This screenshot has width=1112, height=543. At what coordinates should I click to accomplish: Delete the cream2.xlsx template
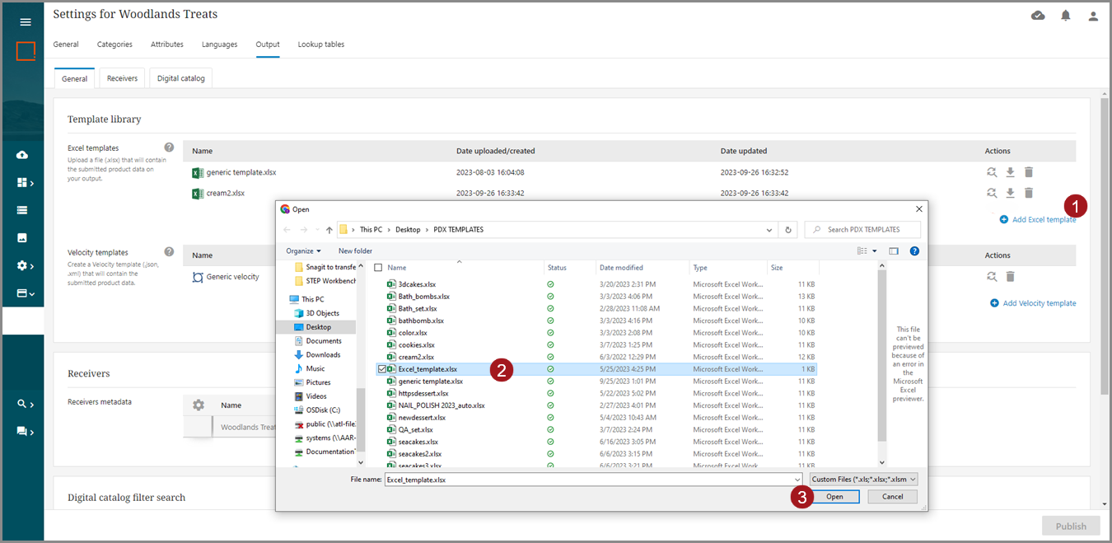[1028, 193]
